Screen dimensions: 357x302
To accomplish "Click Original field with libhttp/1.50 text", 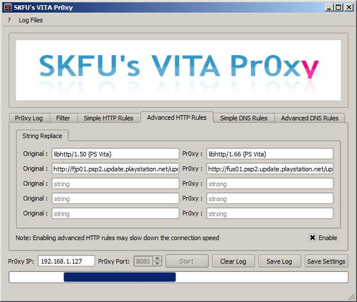I will pyautogui.click(x=115, y=154).
